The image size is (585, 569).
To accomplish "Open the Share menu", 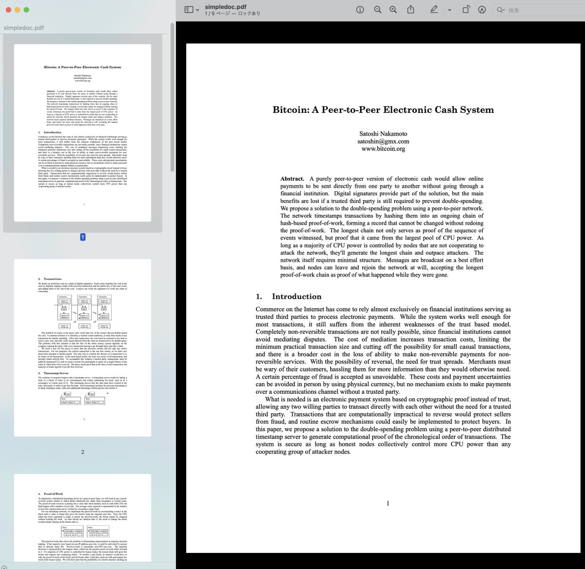I will [x=410, y=9].
